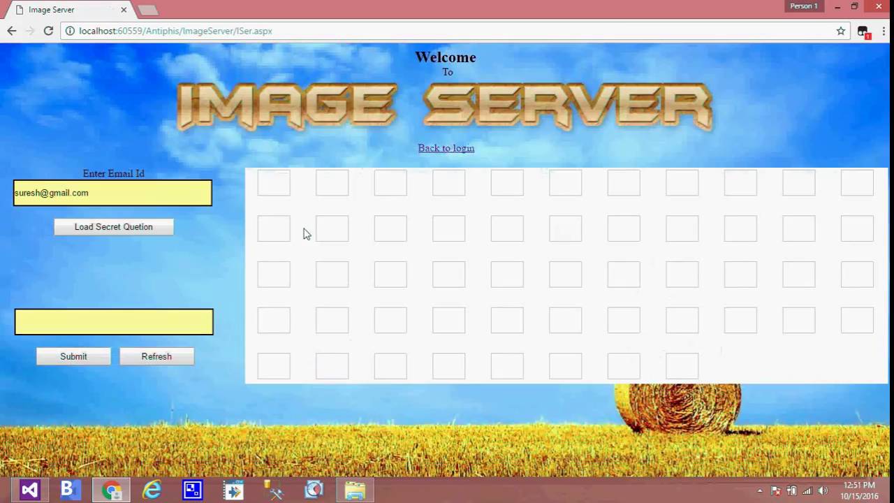Click the Refresh button

coord(156,356)
